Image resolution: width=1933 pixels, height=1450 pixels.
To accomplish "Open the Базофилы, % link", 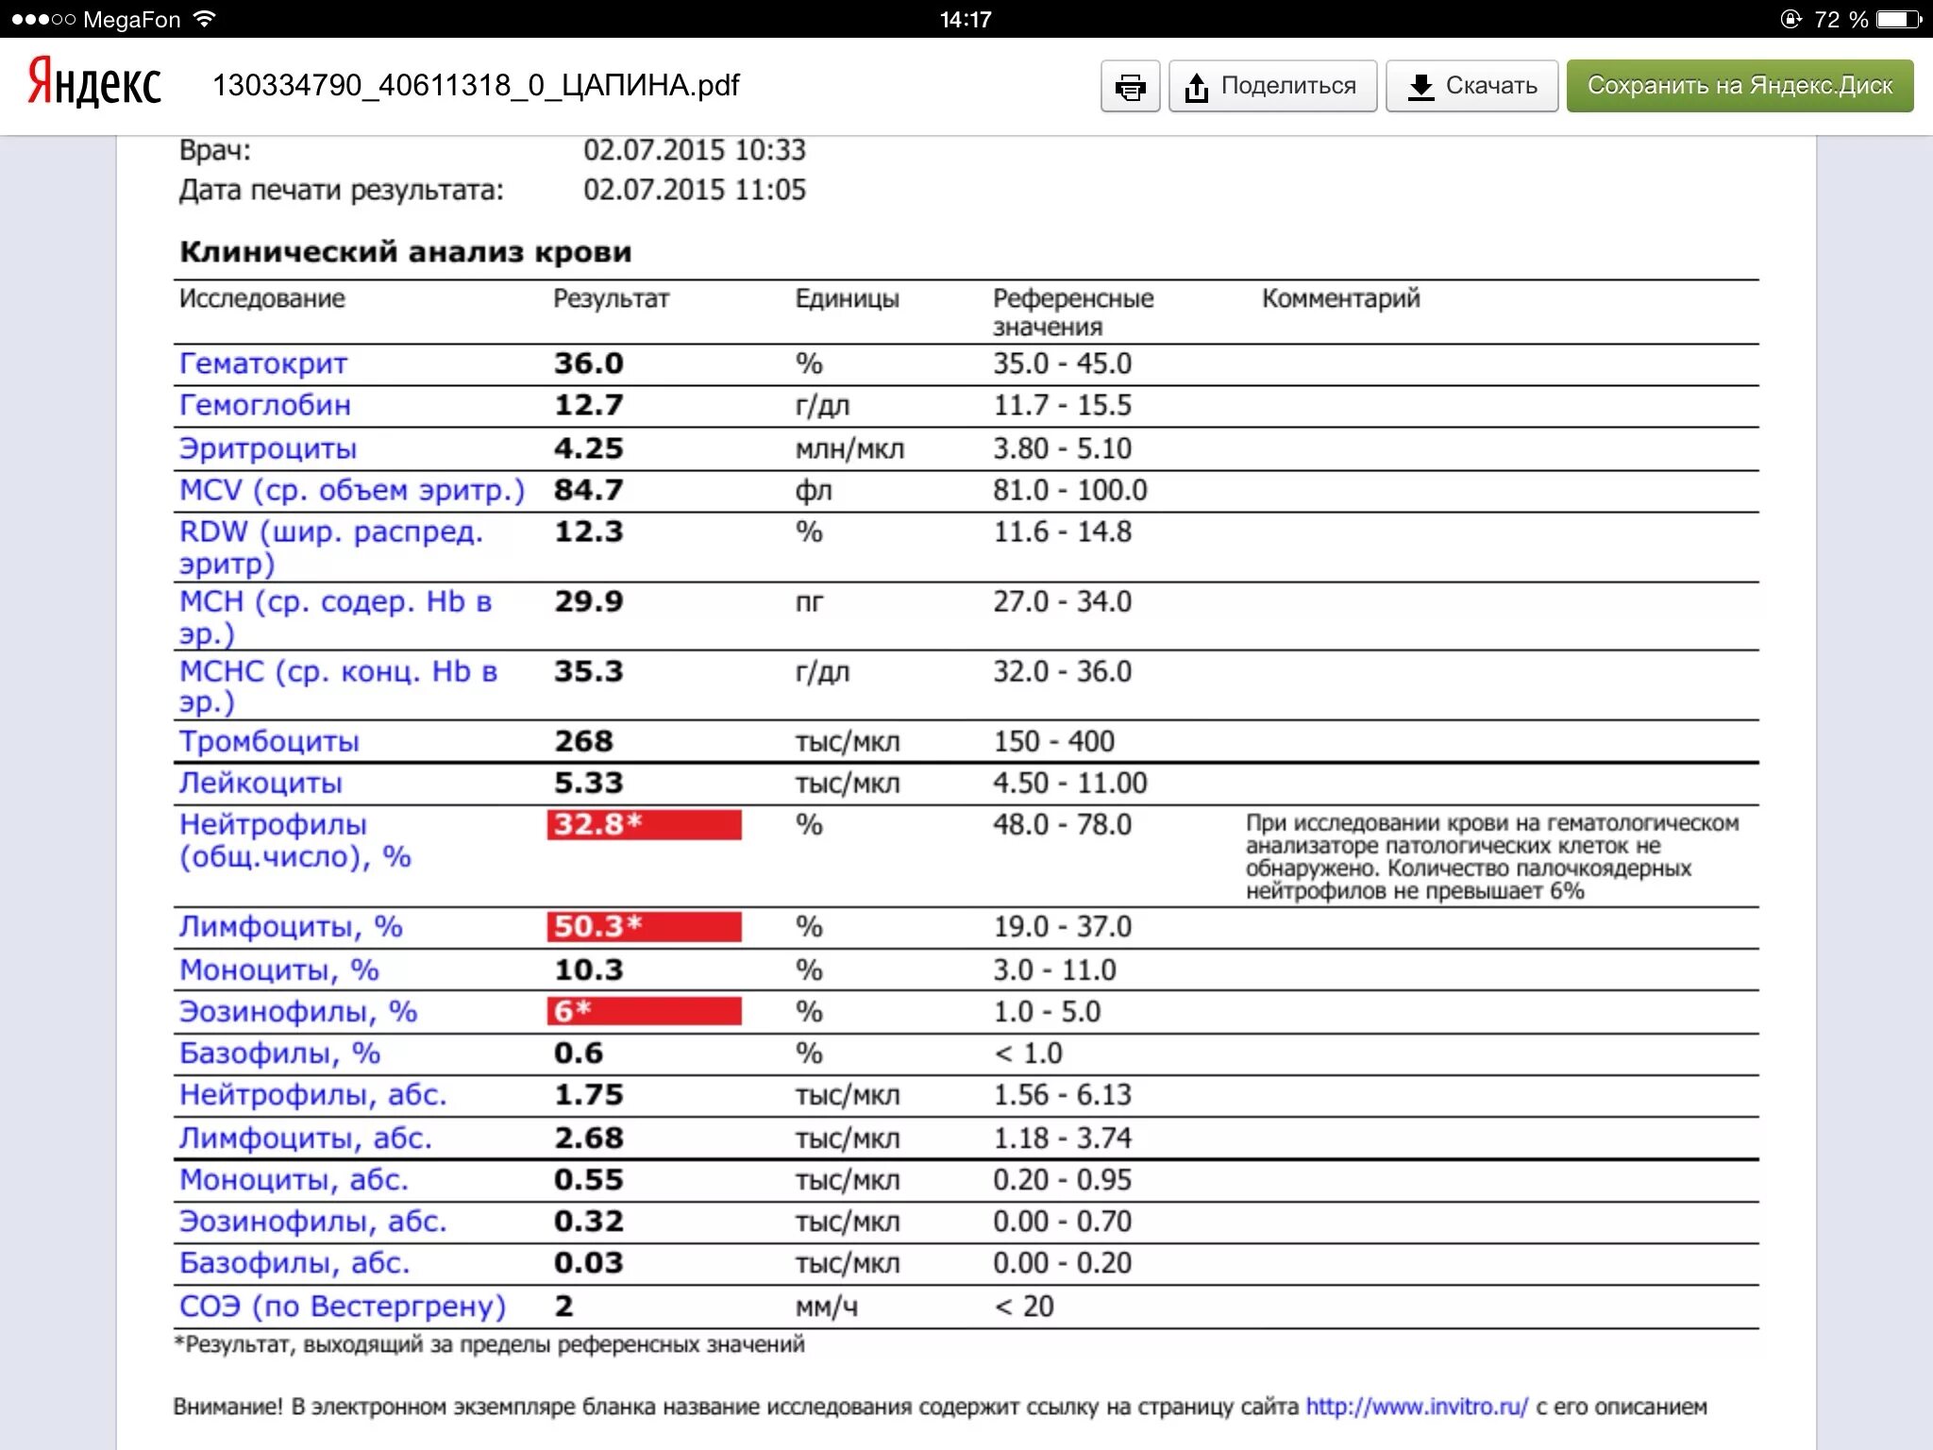I will pyautogui.click(x=279, y=1053).
